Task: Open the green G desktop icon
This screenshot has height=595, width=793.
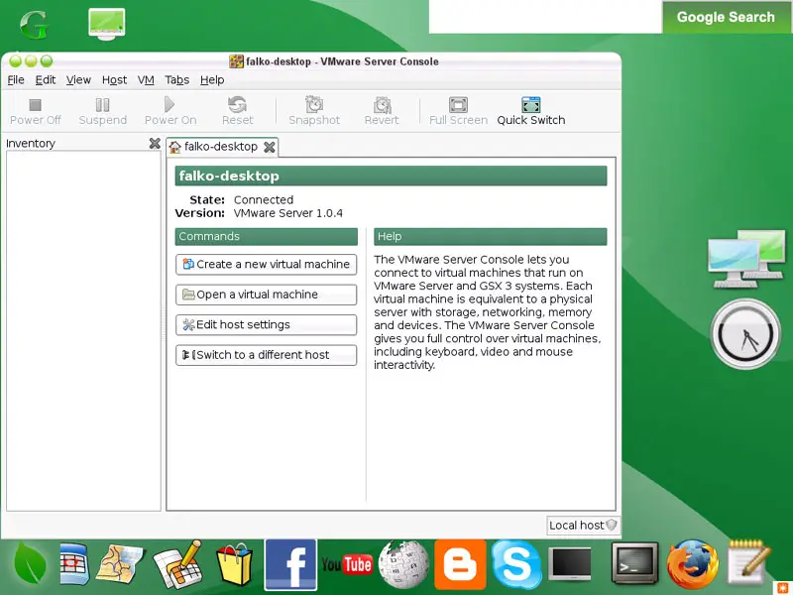Action: click(34, 24)
